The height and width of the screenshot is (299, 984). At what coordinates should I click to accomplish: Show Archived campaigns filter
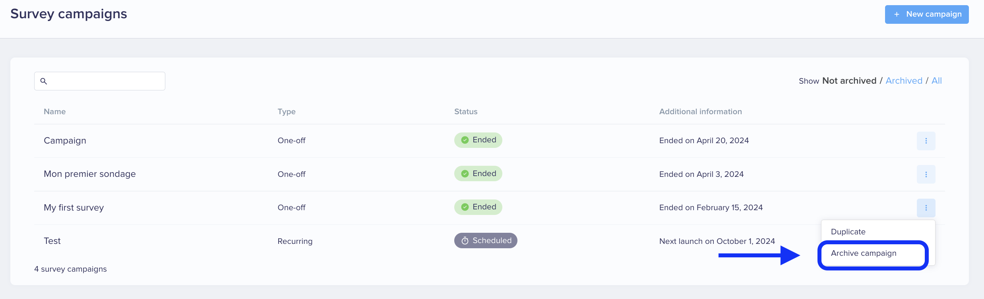pyautogui.click(x=904, y=81)
